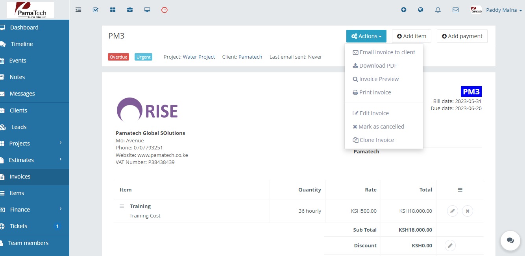Screen dimensions: 525x256
Task: Open Clients in sidebar
Action: 35,111
